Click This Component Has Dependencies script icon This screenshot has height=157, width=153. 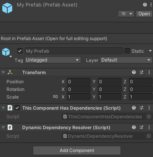coord(10,108)
